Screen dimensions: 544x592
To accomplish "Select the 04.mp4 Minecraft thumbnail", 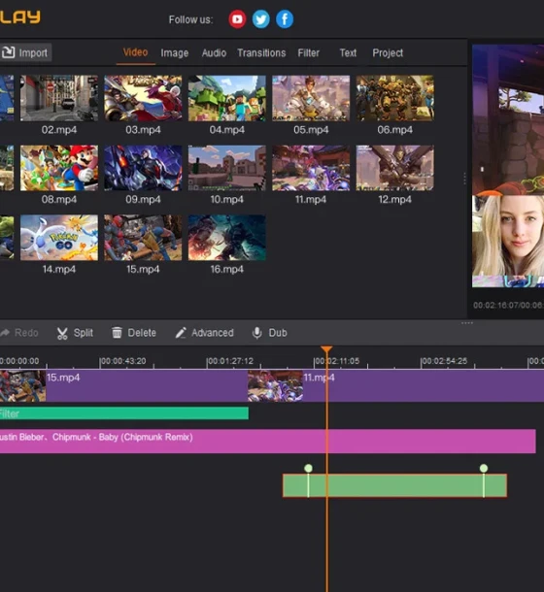I will tap(226, 98).
